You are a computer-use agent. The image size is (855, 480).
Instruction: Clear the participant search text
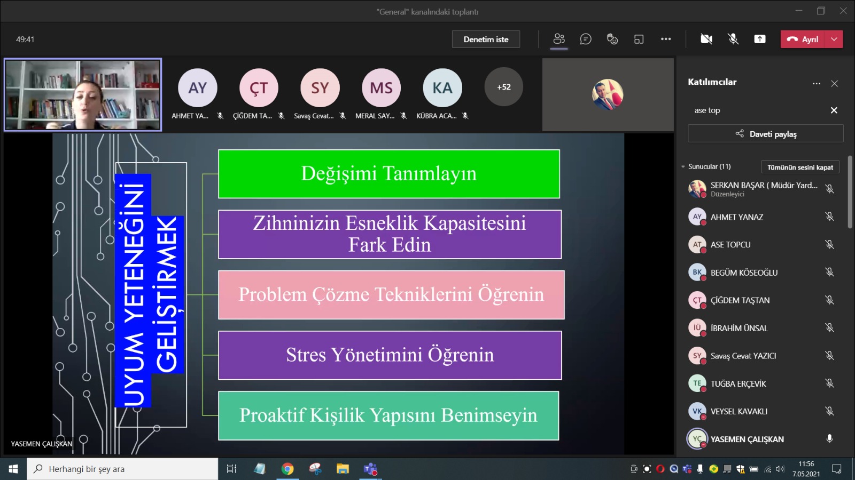point(834,110)
